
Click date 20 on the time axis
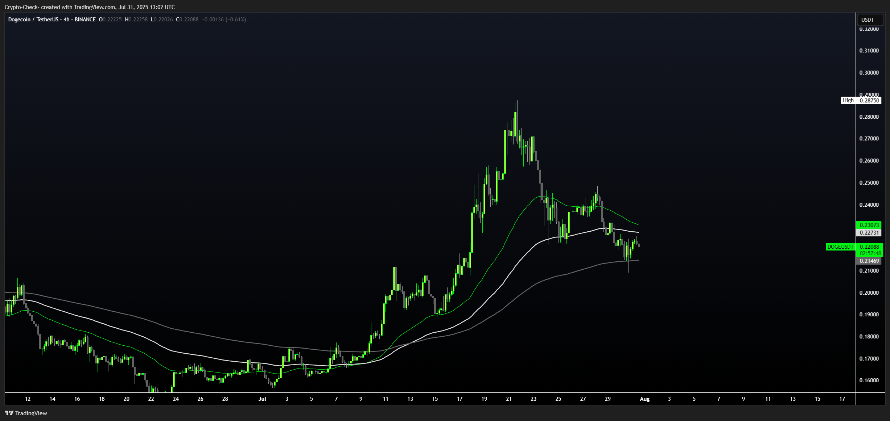tap(126, 399)
